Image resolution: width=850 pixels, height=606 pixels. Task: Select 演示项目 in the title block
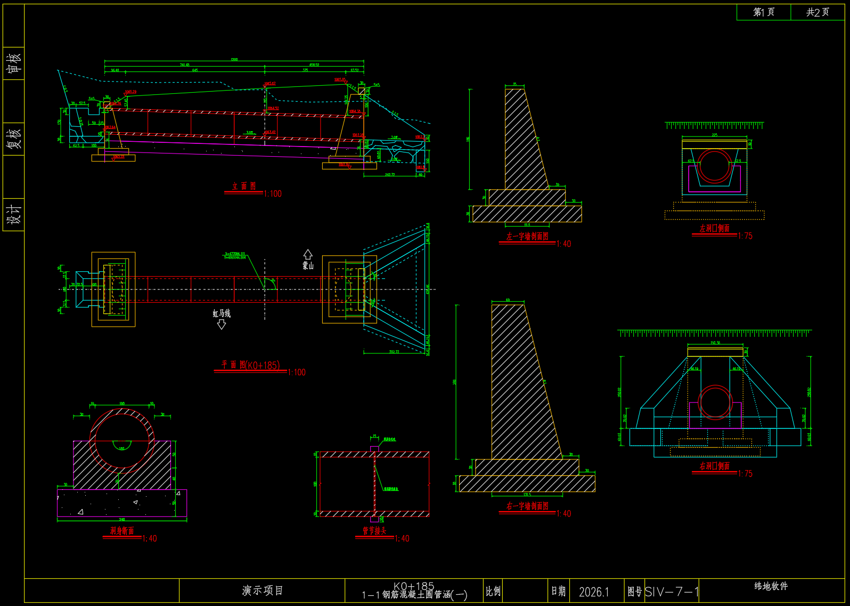[263, 591]
